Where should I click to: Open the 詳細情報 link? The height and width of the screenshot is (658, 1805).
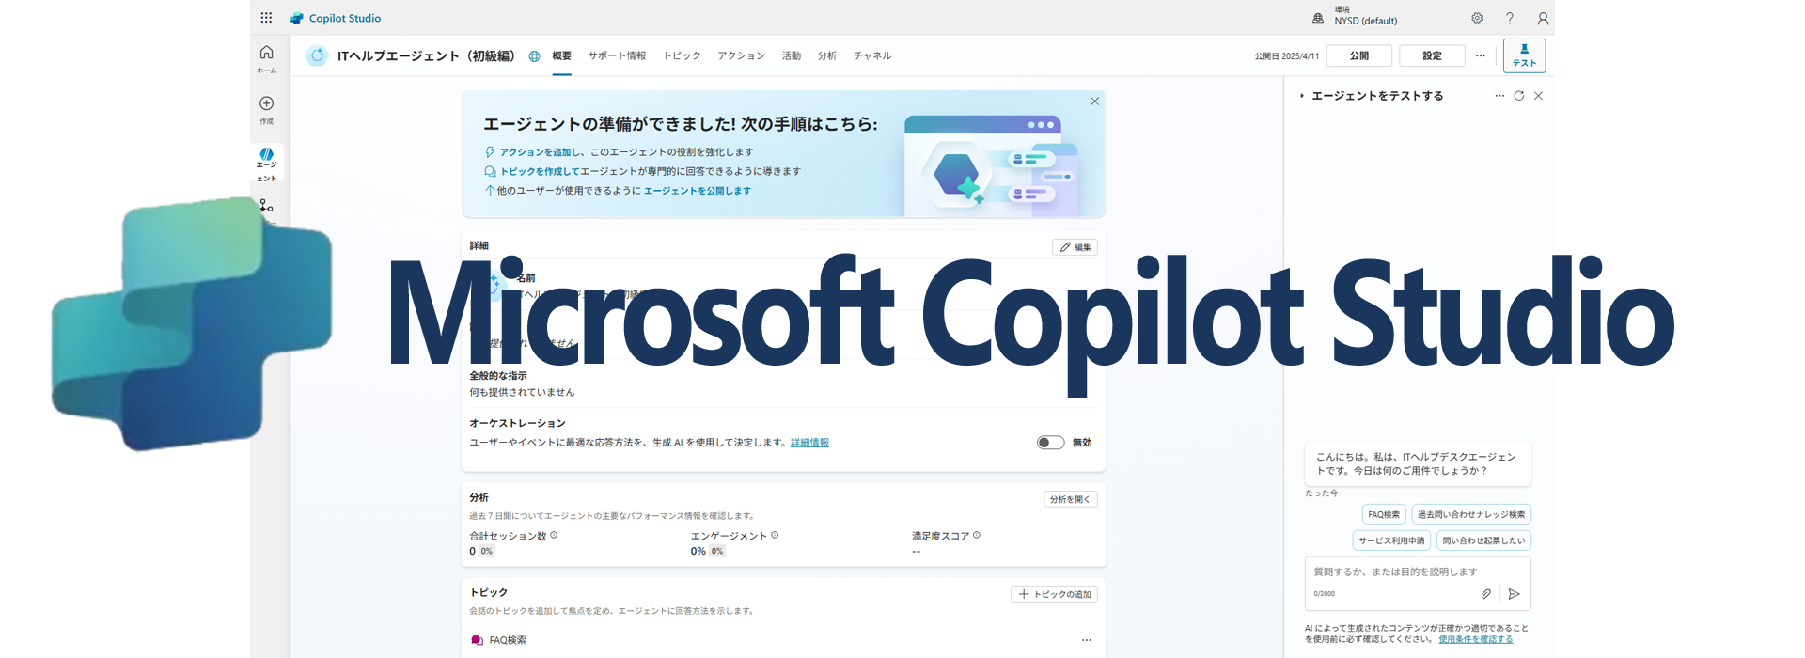click(809, 443)
